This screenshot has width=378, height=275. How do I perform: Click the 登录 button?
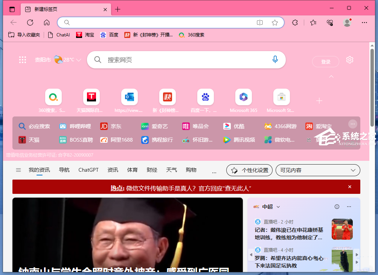[x=325, y=62]
